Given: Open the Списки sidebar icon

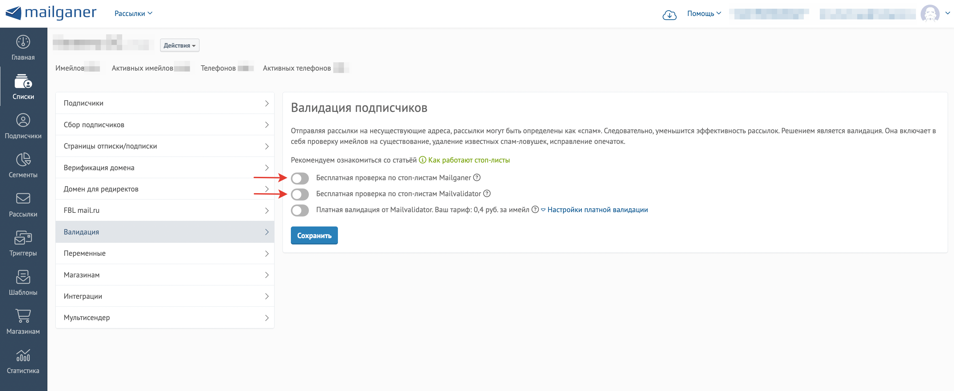Looking at the screenshot, I should pyautogui.click(x=23, y=81).
